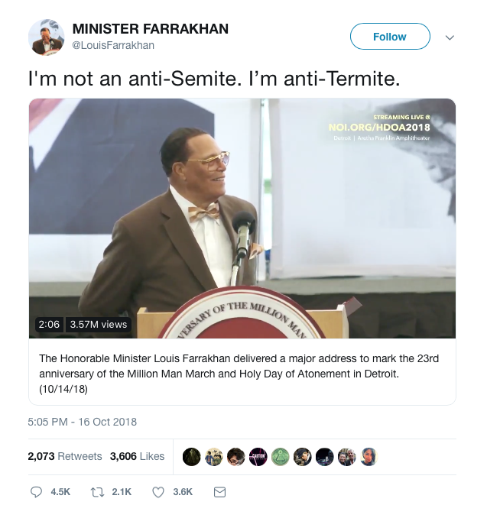
Task: Open the tweet author's profile picture
Action: [47, 37]
